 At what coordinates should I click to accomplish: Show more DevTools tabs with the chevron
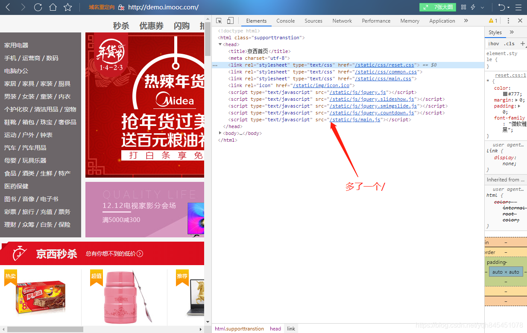coord(466,20)
